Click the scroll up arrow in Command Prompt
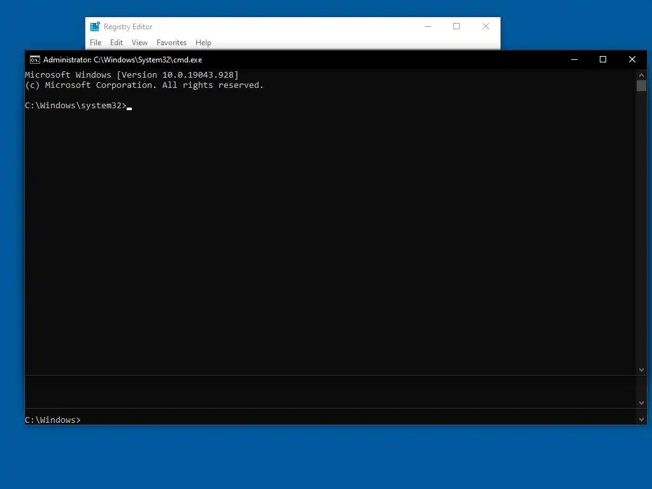The height and width of the screenshot is (489, 652). pos(641,75)
